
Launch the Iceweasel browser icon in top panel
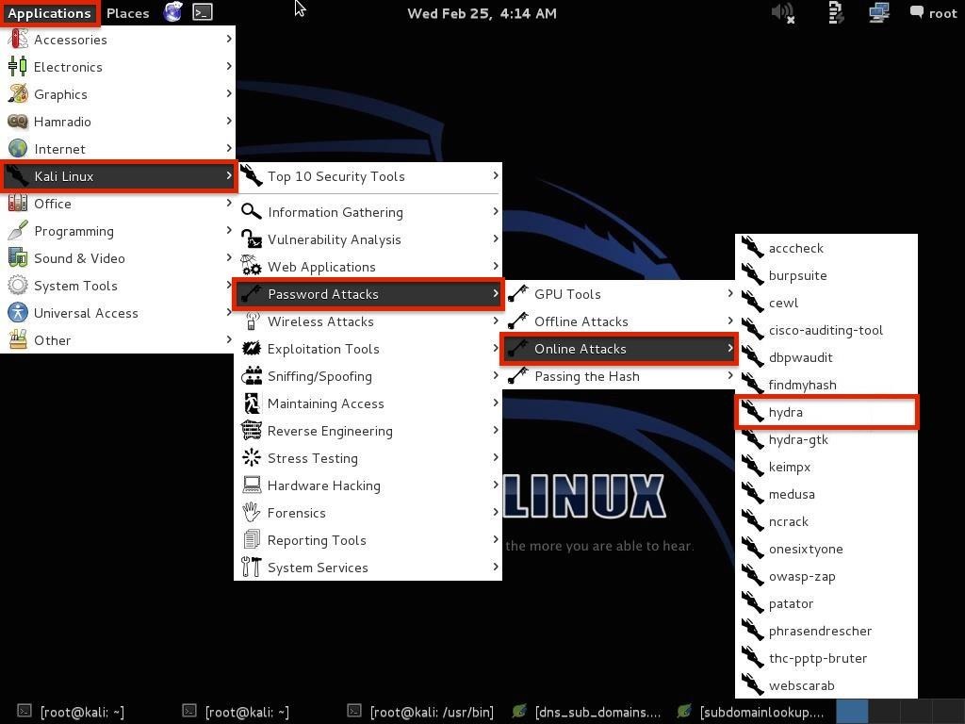173,12
